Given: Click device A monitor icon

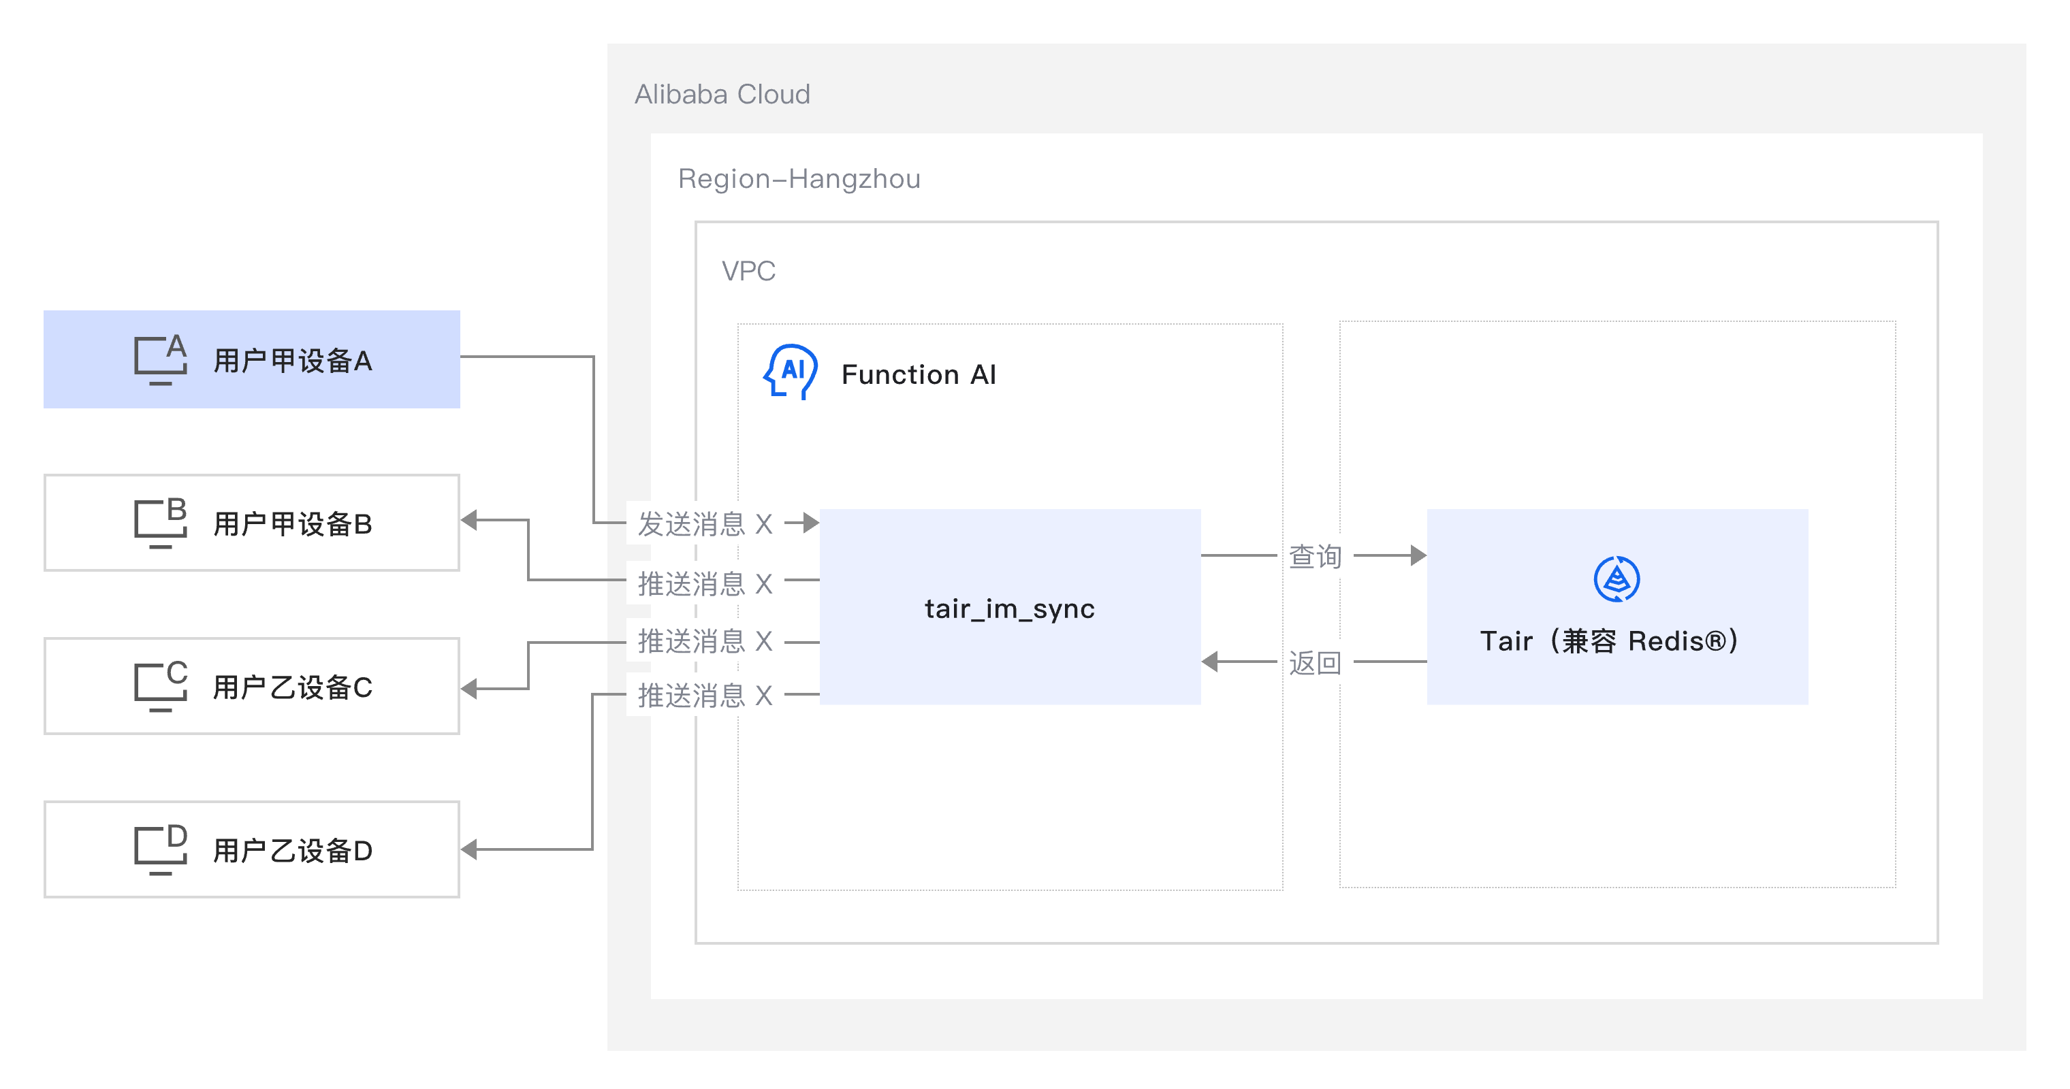Looking at the screenshot, I should click(160, 360).
